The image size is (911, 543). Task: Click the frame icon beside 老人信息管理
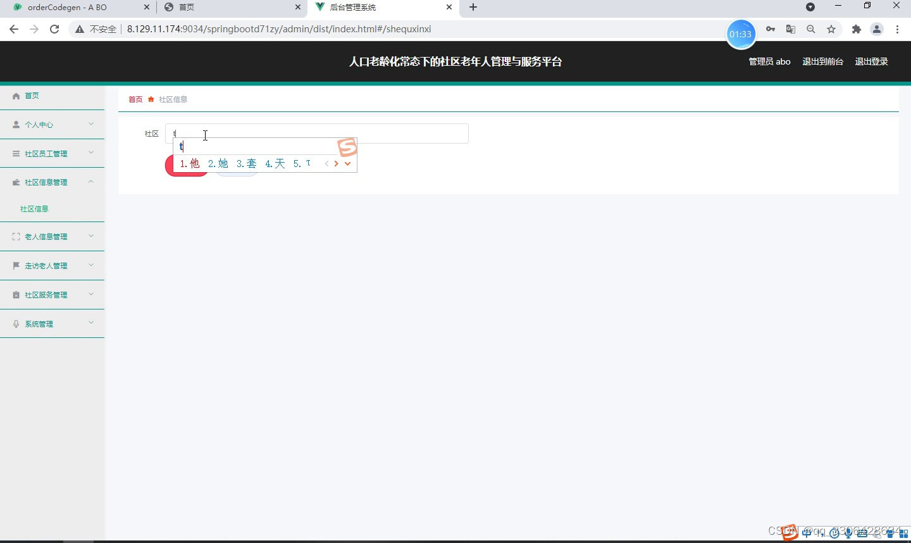16,237
